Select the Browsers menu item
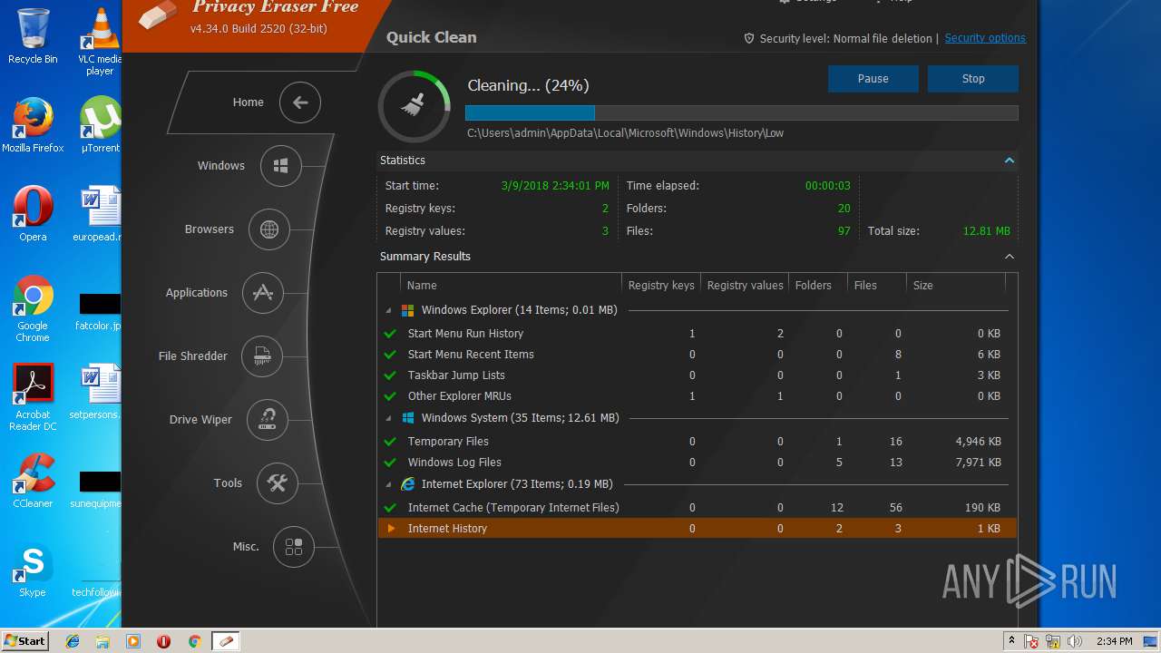 pyautogui.click(x=210, y=229)
